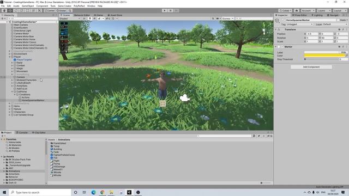Open the Game Creator menu

[x=64, y=6]
